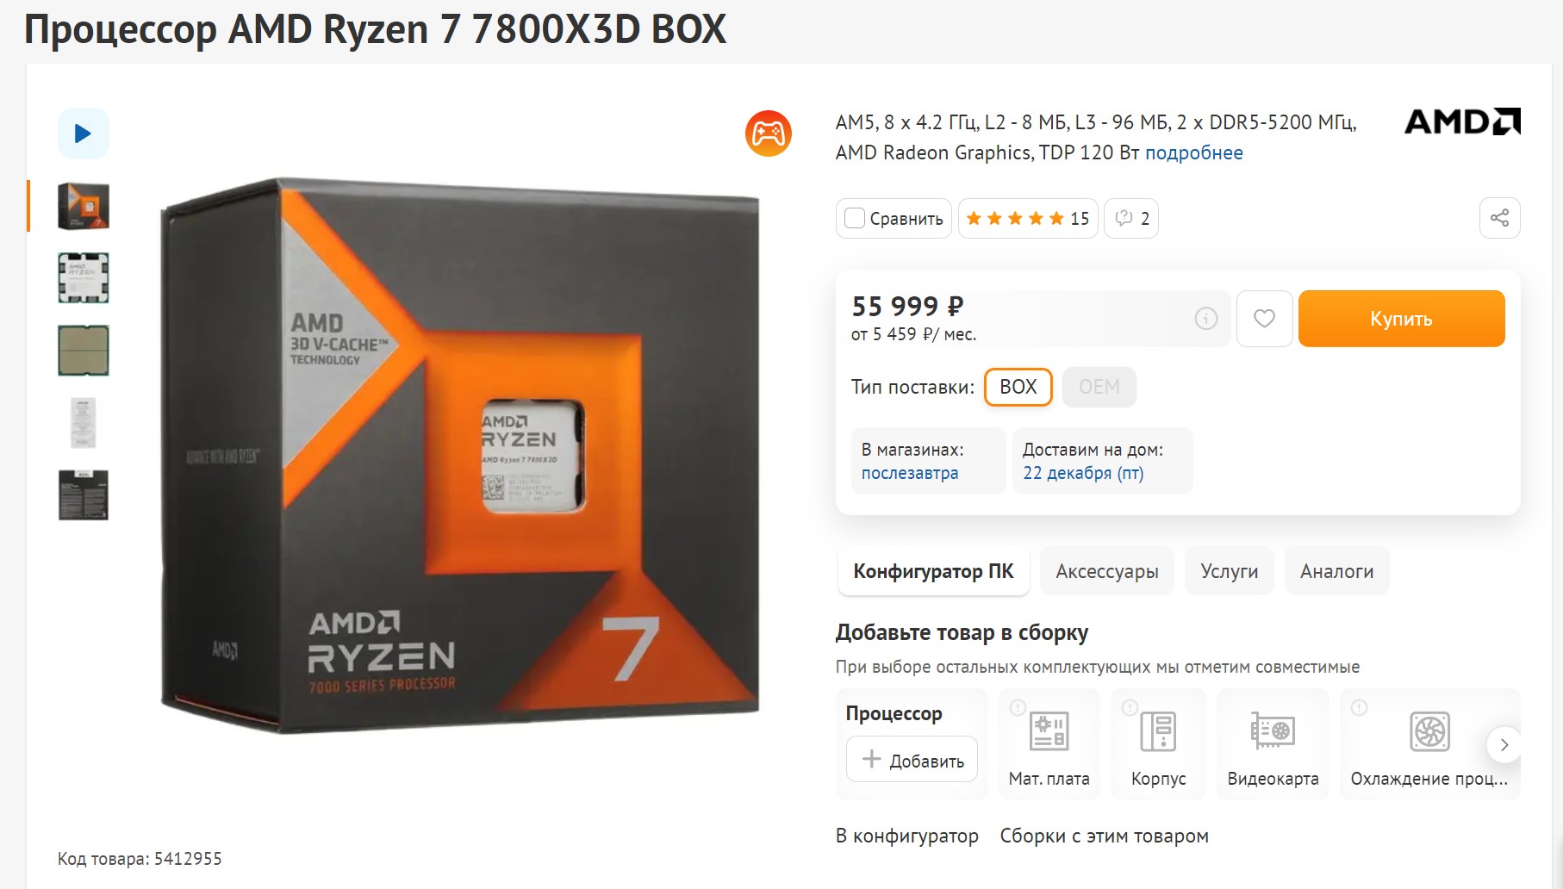Check the Сравнить checkbox
The height and width of the screenshot is (889, 1563).
coord(855,218)
